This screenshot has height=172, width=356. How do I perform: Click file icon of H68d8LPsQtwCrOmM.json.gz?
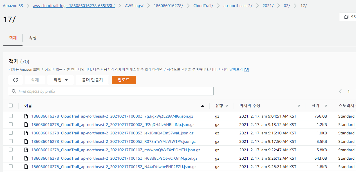pyautogui.click(x=26, y=158)
